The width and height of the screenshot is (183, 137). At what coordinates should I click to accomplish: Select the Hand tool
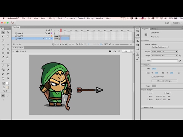click(x=3, y=78)
